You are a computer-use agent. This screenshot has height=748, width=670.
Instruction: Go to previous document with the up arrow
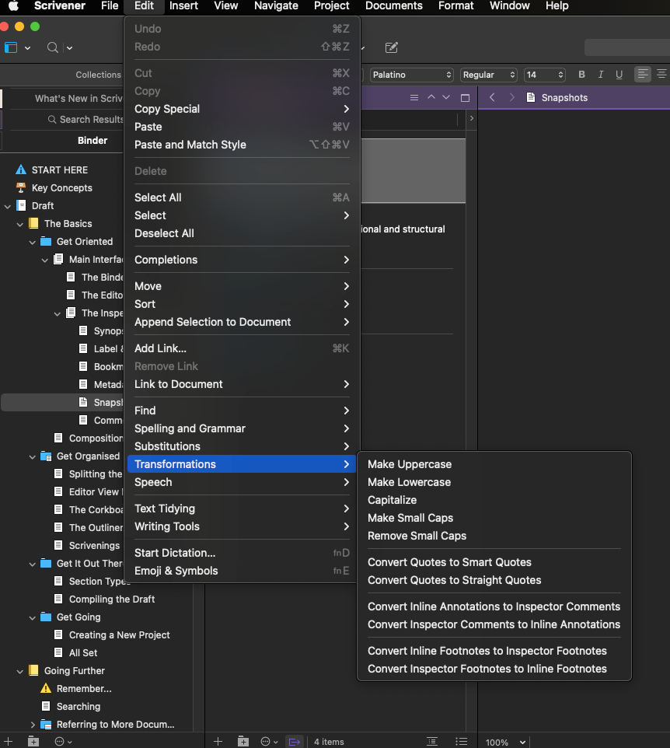pos(431,97)
